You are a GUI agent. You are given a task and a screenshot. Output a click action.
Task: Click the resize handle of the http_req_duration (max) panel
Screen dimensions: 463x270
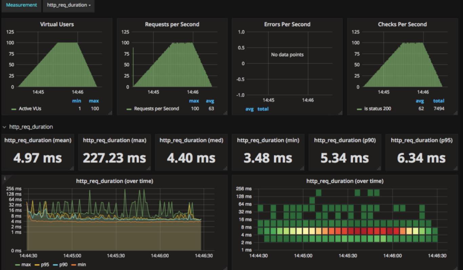tap(148, 168)
